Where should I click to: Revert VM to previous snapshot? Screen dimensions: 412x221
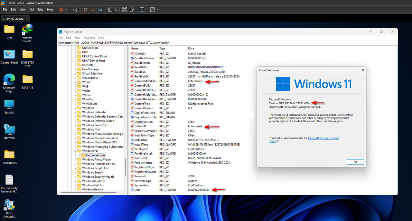pos(93,10)
